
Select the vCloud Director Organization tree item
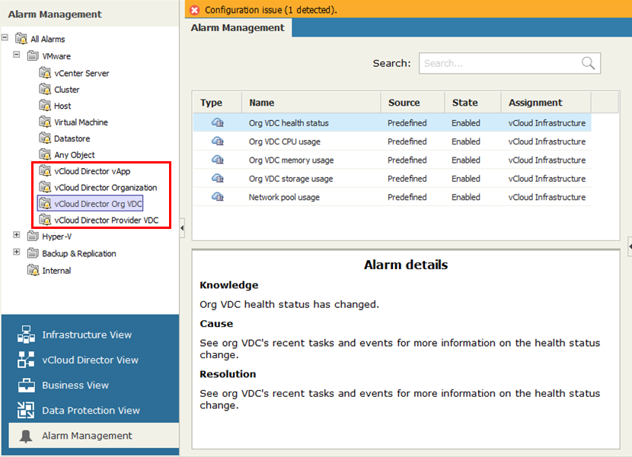point(106,188)
